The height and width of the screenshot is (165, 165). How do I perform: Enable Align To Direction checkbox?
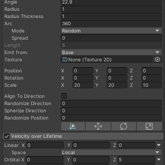tap(64, 96)
